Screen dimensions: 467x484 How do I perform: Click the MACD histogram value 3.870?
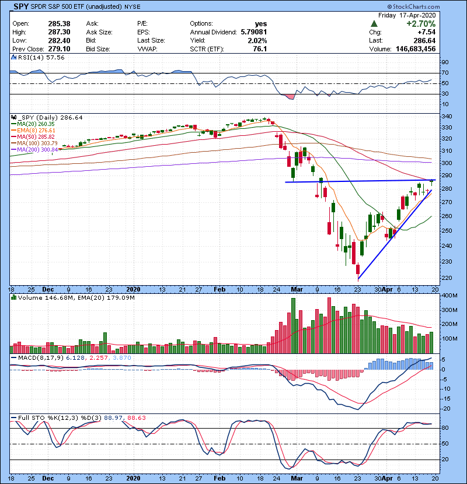click(x=122, y=358)
